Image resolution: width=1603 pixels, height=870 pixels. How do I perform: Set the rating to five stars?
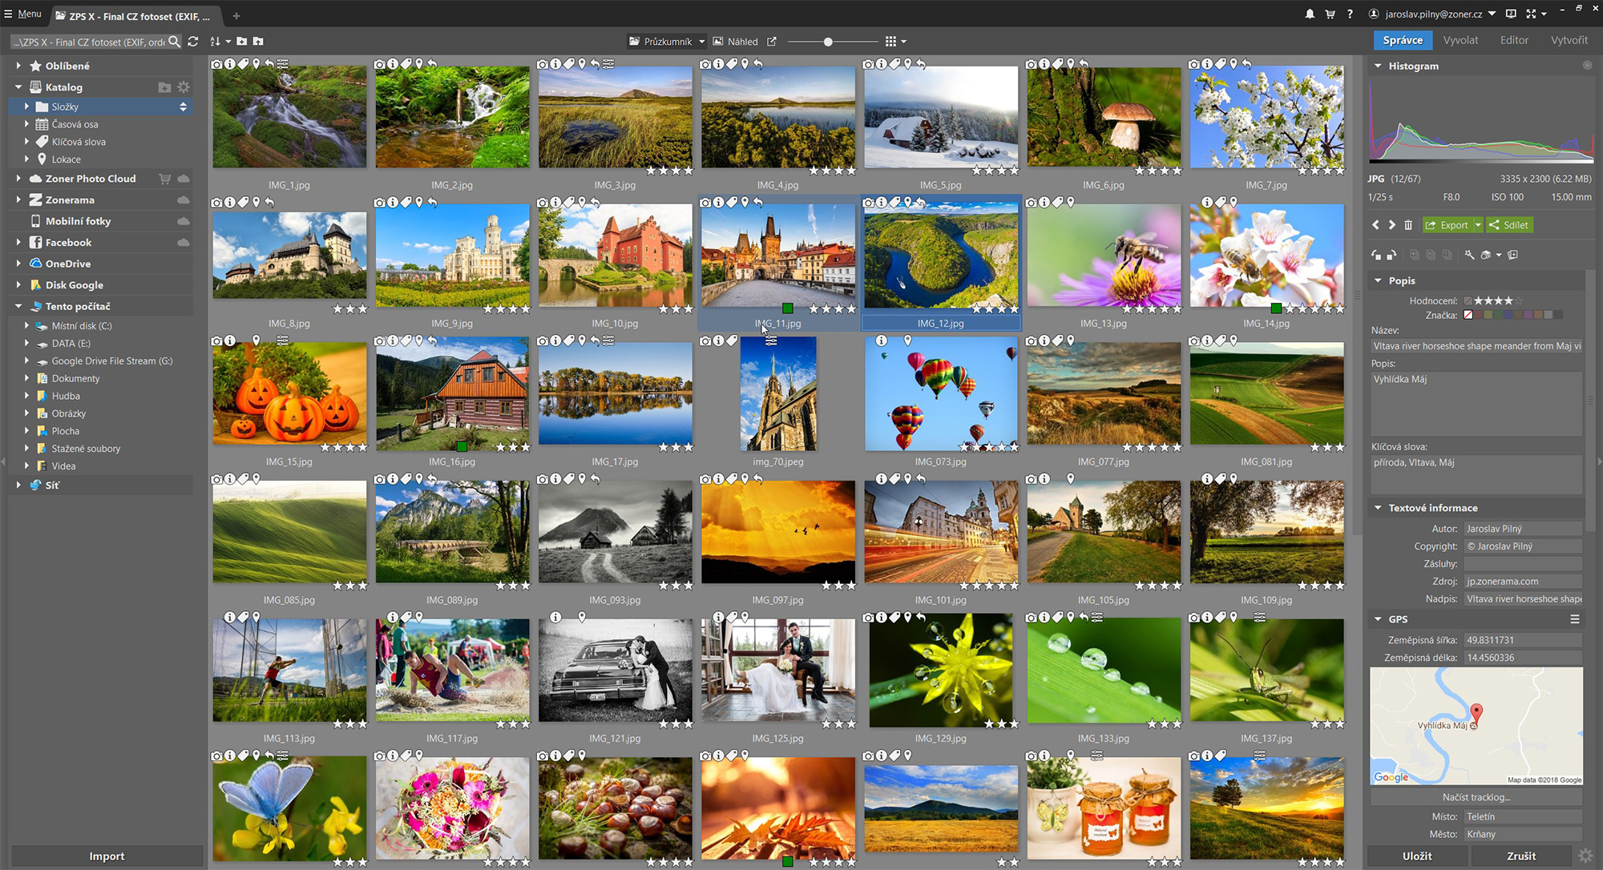(x=1519, y=301)
